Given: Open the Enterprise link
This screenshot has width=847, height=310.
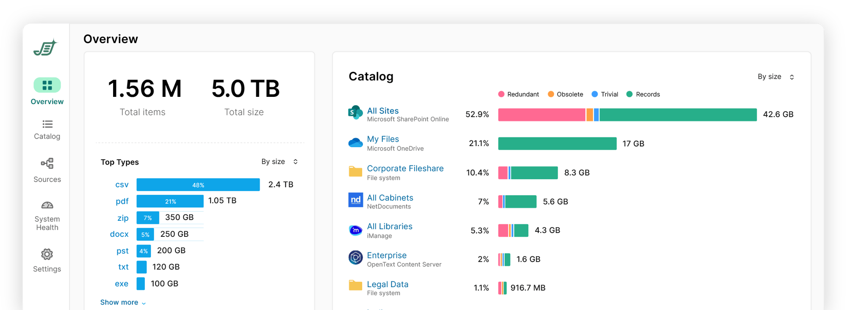Looking at the screenshot, I should point(387,255).
